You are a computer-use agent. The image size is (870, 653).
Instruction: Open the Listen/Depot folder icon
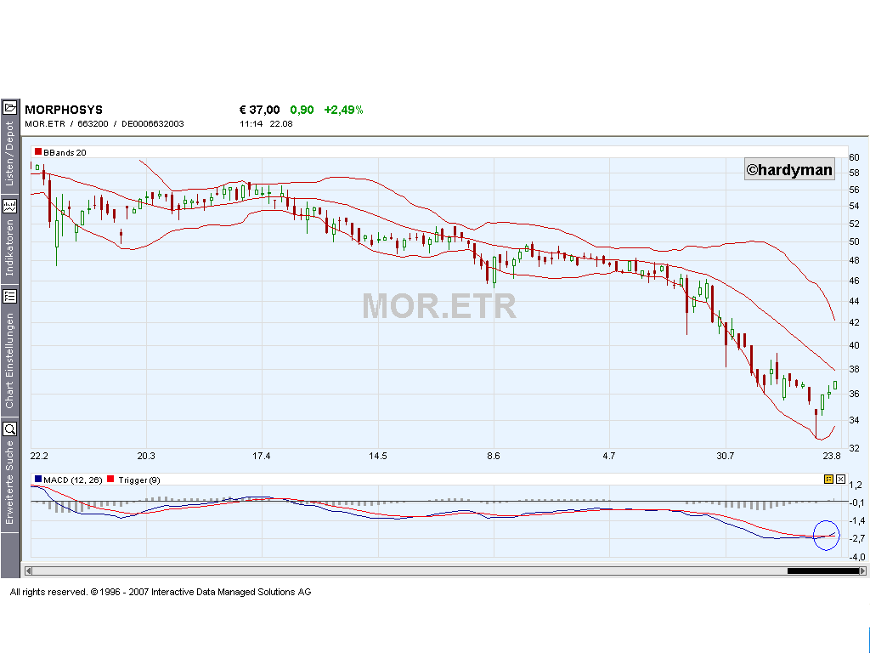10,107
